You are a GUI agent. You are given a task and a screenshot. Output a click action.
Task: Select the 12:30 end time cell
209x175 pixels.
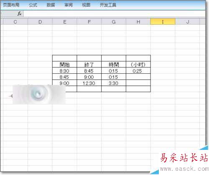(89, 83)
